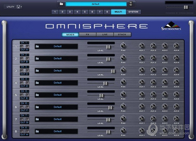The width and height of the screenshot is (196, 141).
Task: Open the SYSTEM page
Action: pyautogui.click(x=133, y=12)
